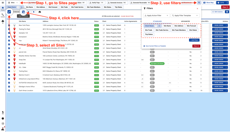Click the CLEAR SELECTION link
This screenshot has width=230, height=132.
[127, 16]
